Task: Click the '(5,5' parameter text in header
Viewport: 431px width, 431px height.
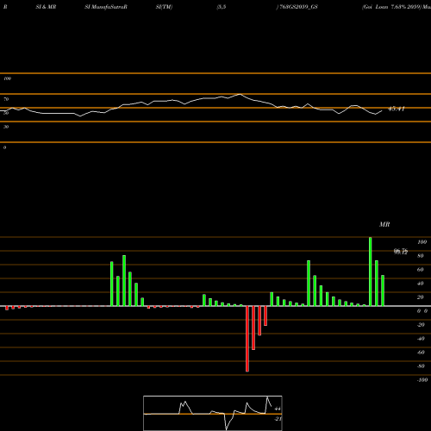Action: coord(222,7)
